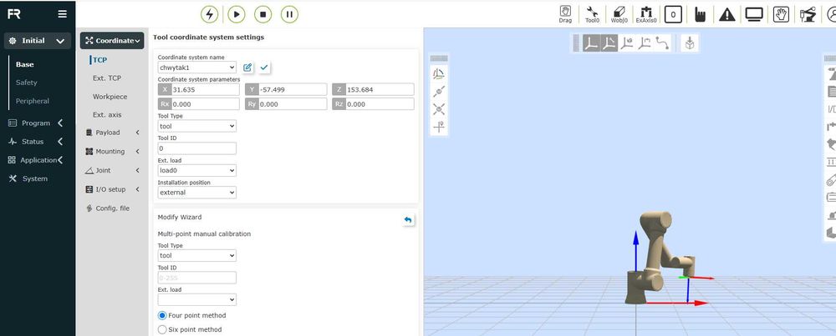
Task: Open the TCP tab
Action: tap(100, 60)
